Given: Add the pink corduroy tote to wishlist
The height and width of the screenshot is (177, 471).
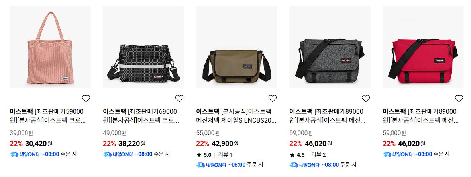Looking at the screenshot, I should [x=86, y=98].
